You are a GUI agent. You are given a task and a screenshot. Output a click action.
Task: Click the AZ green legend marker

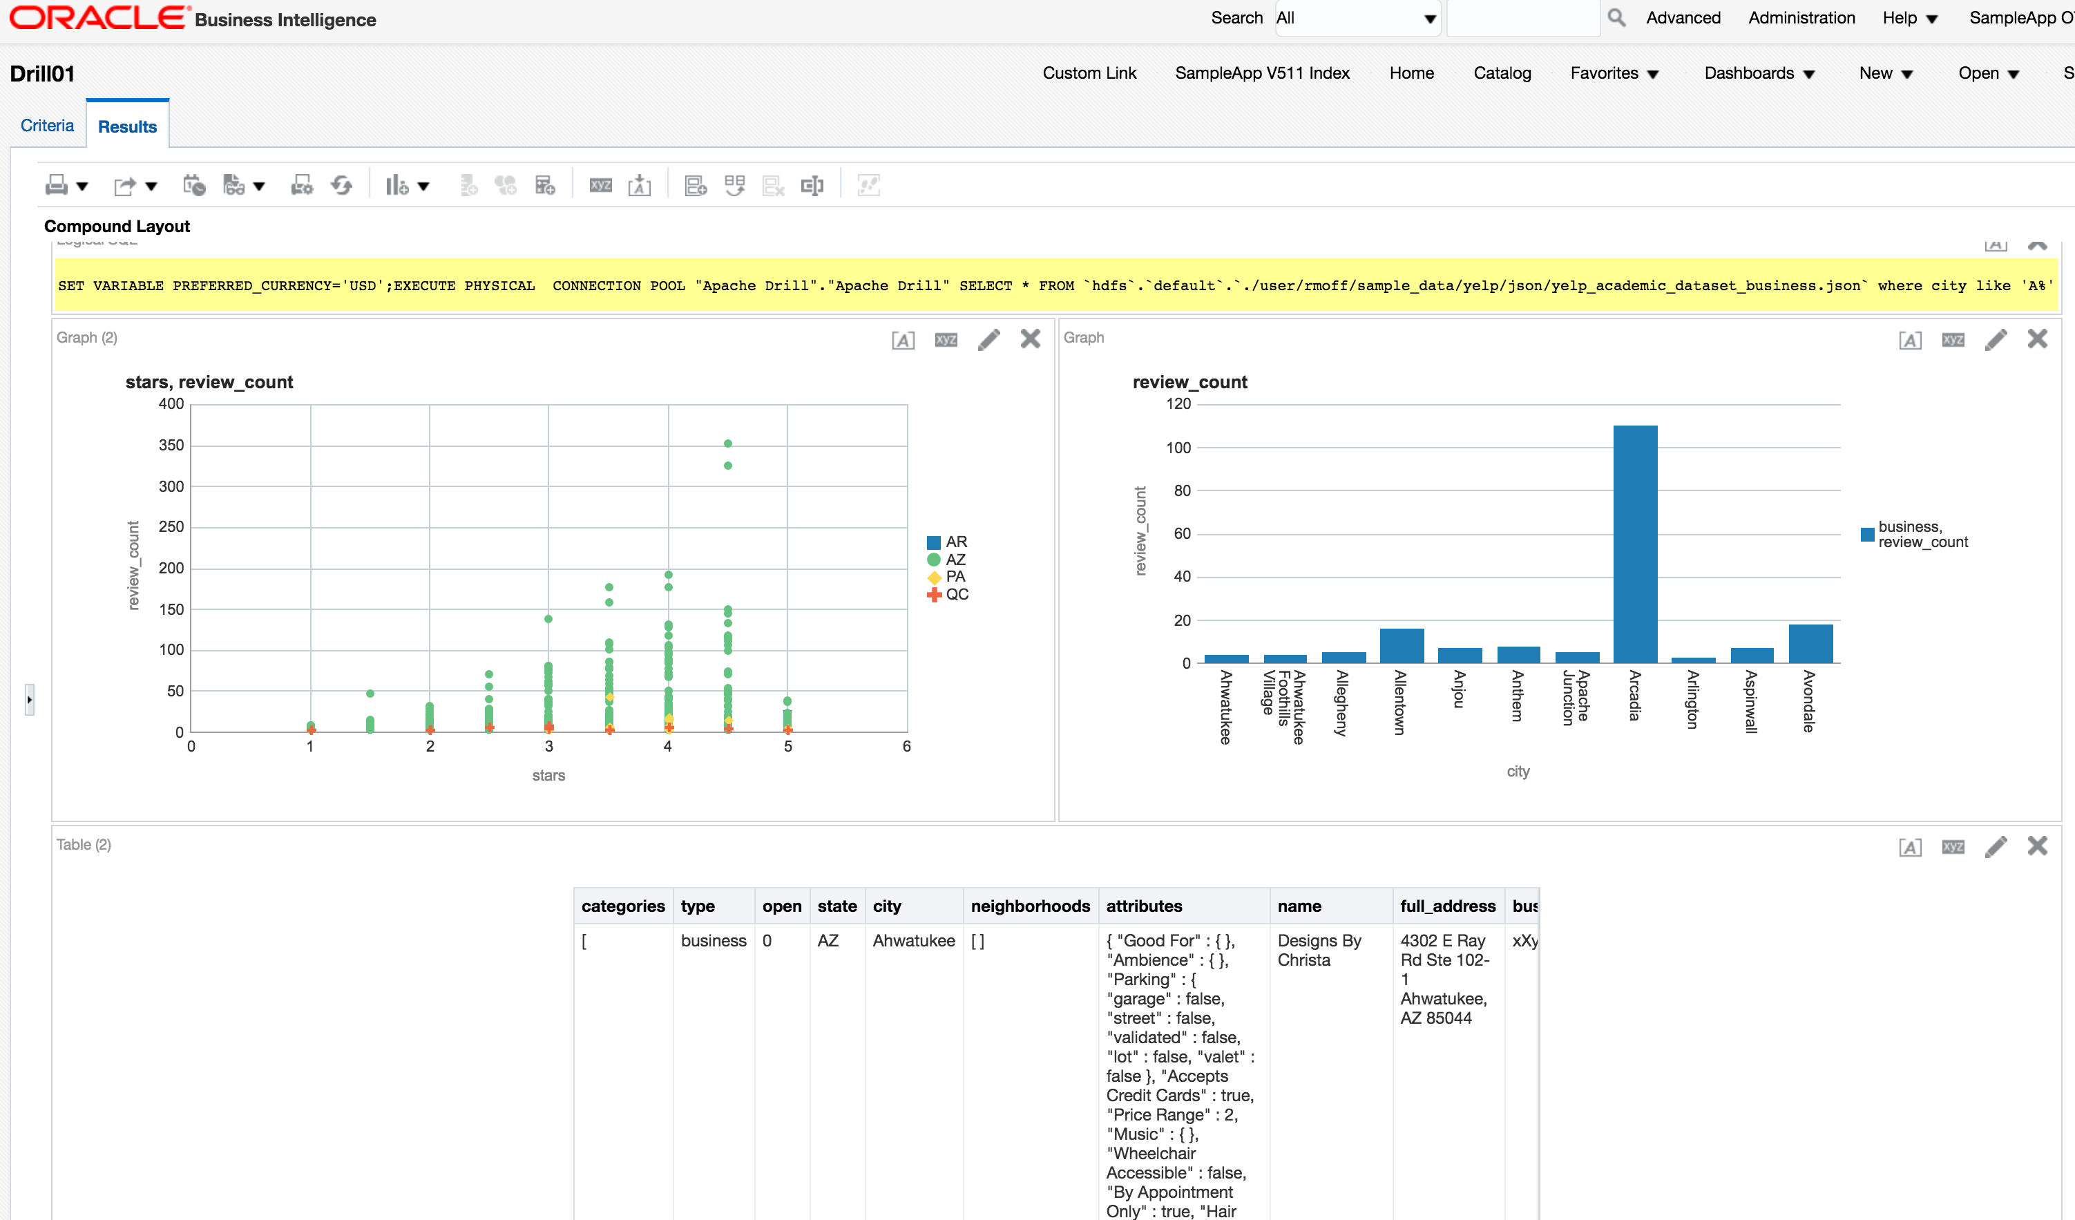pyautogui.click(x=934, y=560)
